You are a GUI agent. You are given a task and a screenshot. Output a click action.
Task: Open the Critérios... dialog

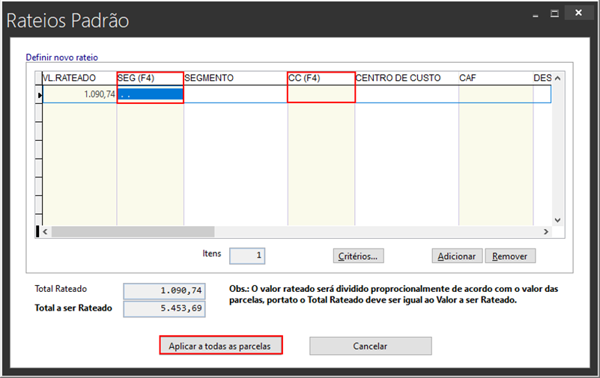click(358, 256)
